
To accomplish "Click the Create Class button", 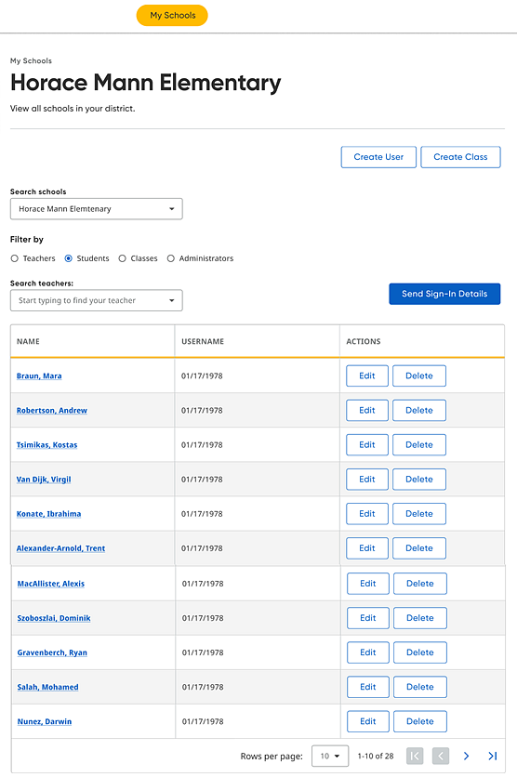I will click(460, 156).
